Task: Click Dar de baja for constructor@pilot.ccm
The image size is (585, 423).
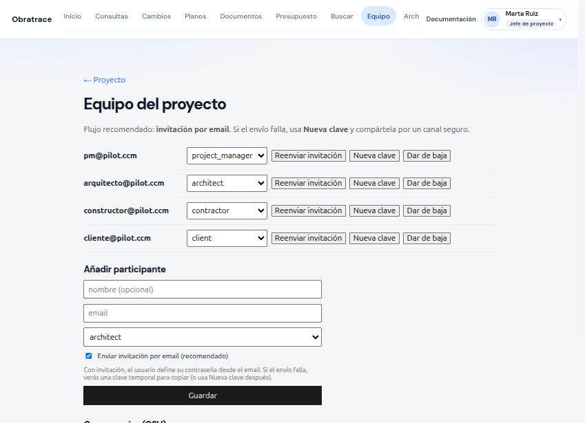Action: click(427, 210)
